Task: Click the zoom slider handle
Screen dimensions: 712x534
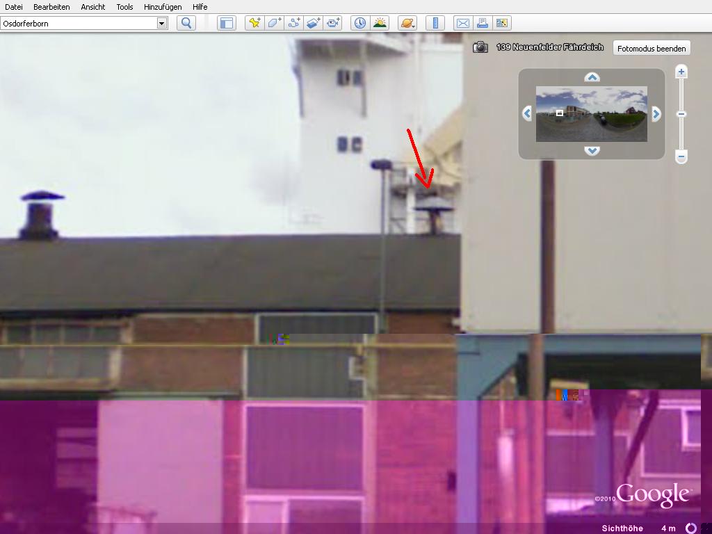Action: pos(681,114)
